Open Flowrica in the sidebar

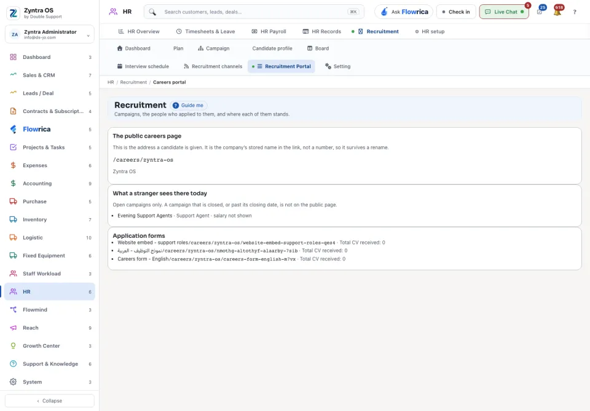coord(49,130)
